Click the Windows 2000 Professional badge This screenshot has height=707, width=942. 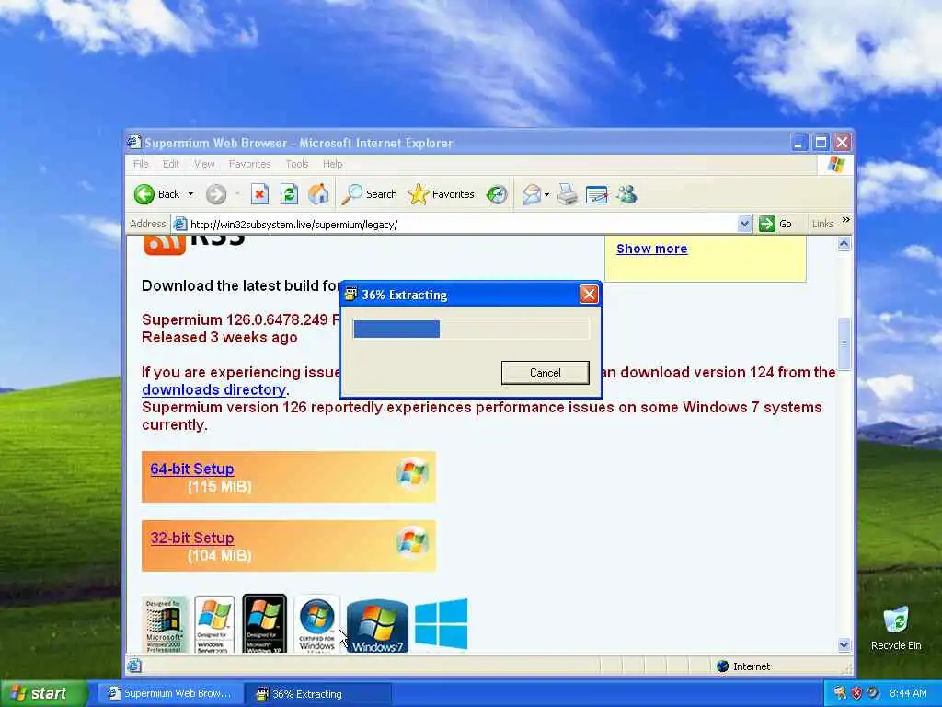pyautogui.click(x=164, y=625)
